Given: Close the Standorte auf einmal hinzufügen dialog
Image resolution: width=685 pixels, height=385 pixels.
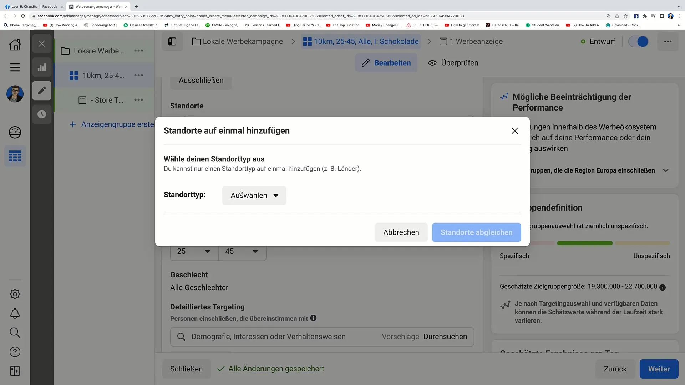Looking at the screenshot, I should tap(514, 131).
